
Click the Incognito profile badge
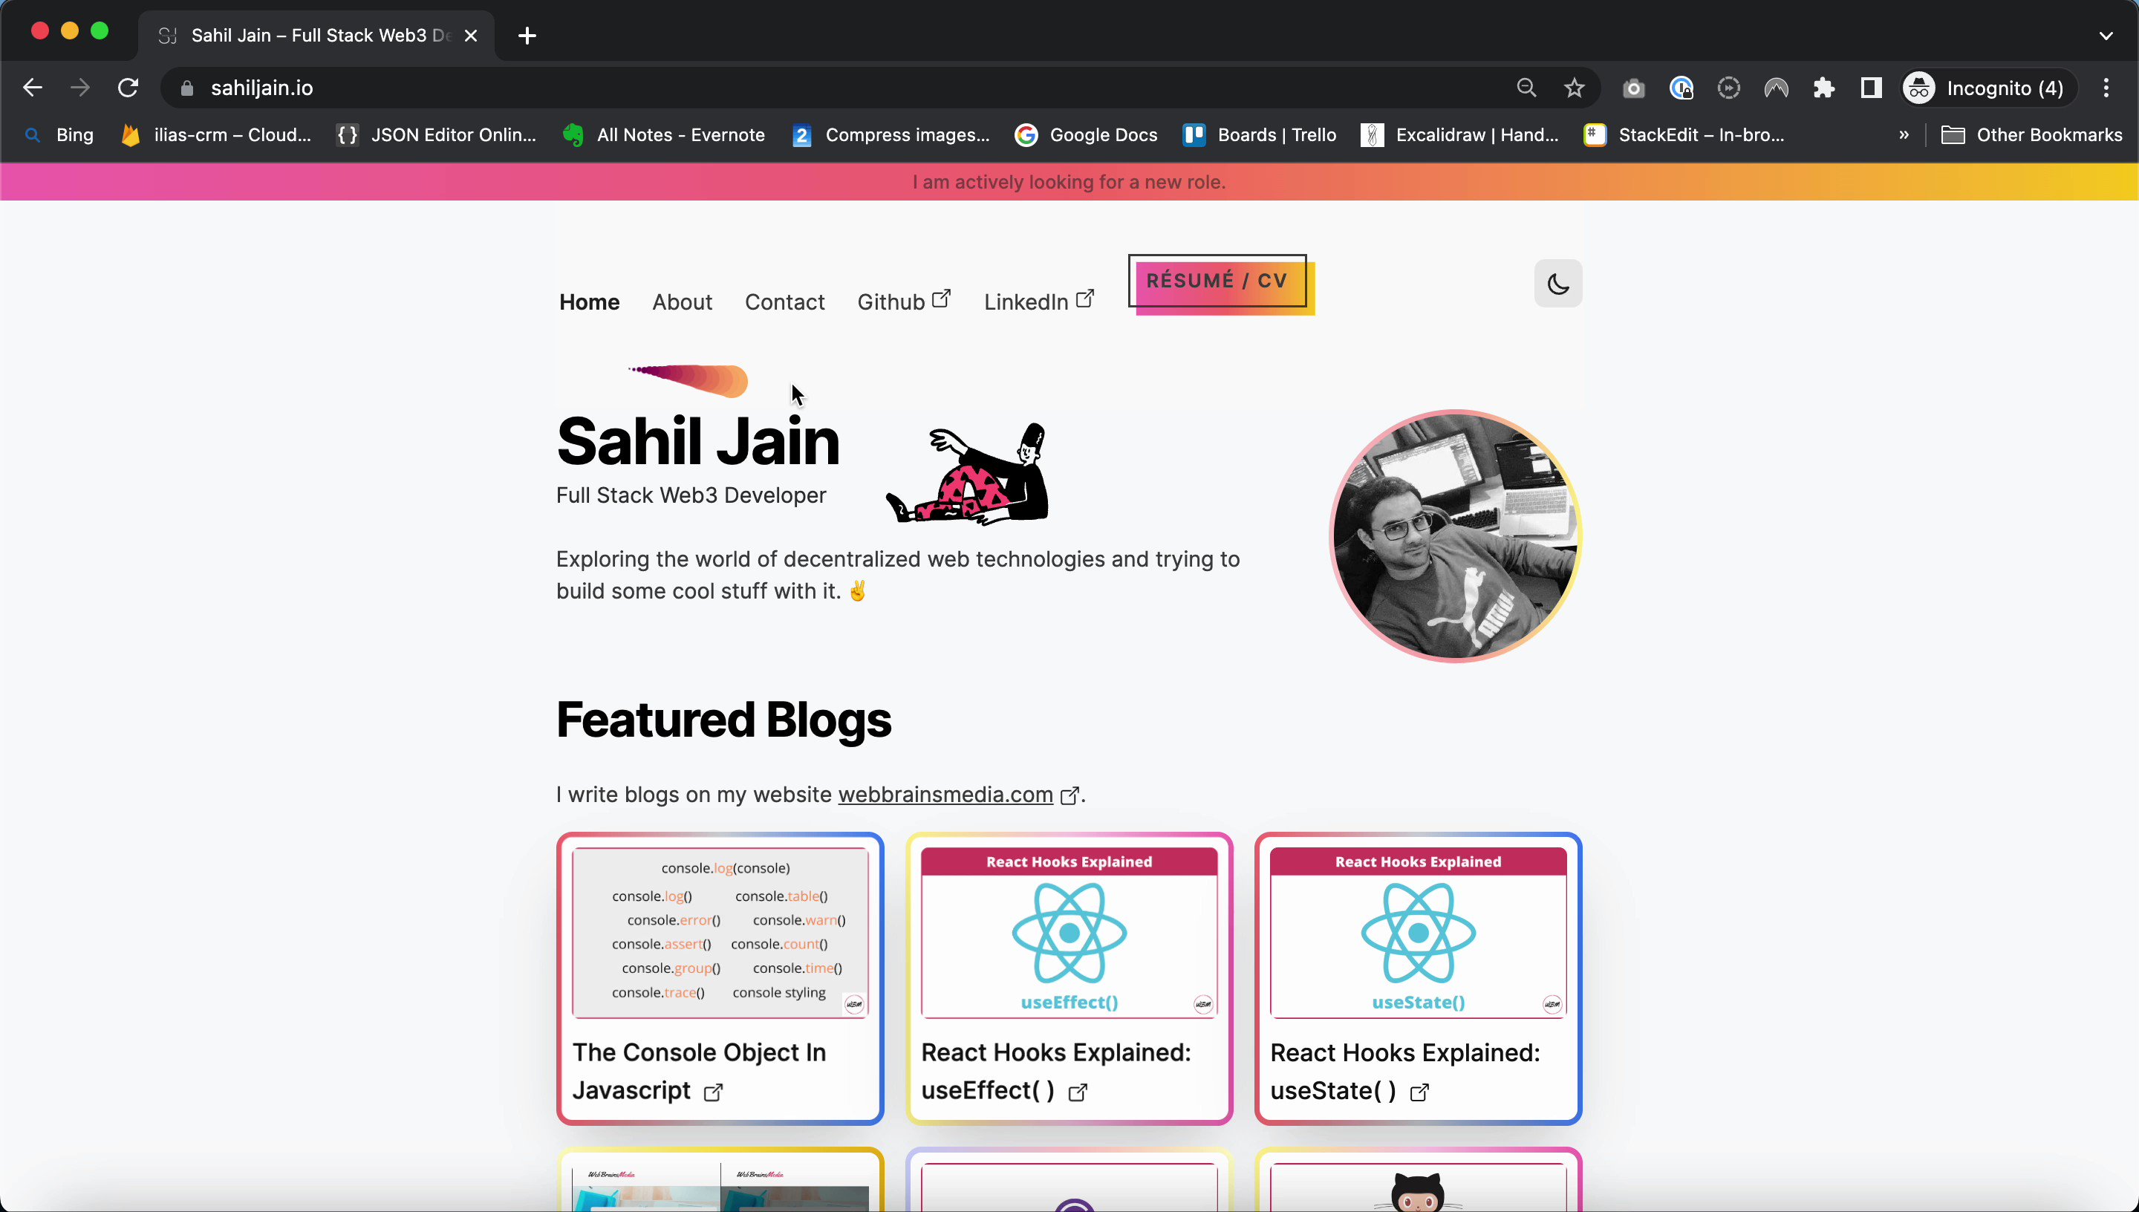click(1985, 88)
